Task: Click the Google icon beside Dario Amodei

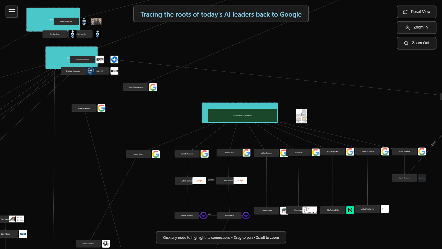Action: tap(101, 108)
